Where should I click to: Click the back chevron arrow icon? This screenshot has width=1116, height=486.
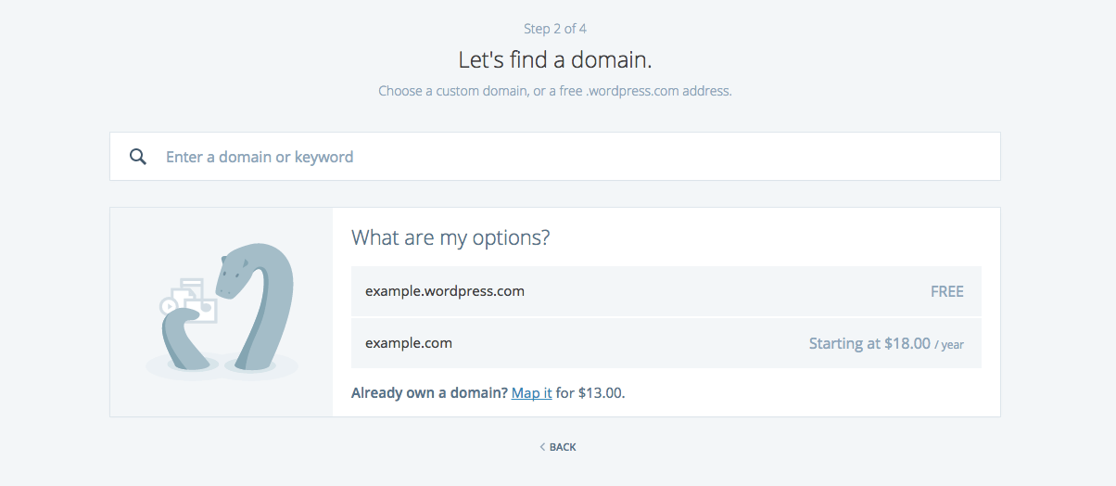click(542, 447)
